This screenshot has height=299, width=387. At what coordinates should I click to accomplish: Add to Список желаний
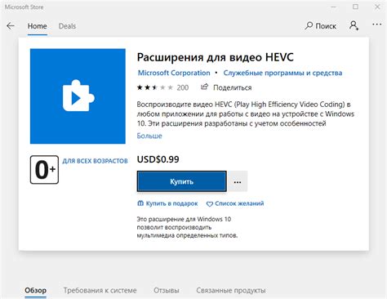click(x=235, y=203)
